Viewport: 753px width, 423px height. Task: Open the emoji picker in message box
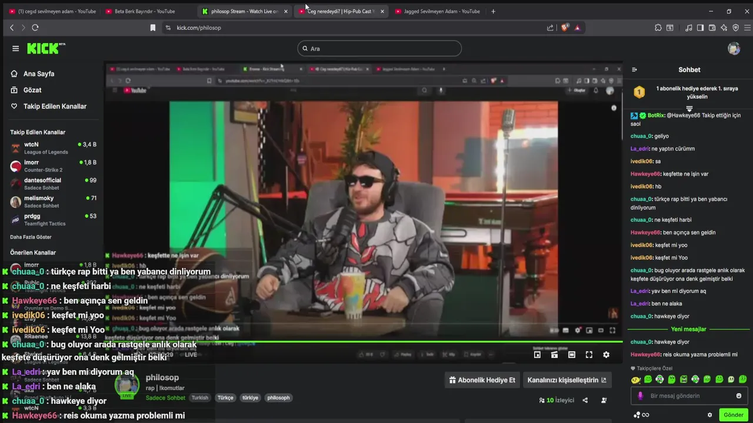[x=739, y=396]
